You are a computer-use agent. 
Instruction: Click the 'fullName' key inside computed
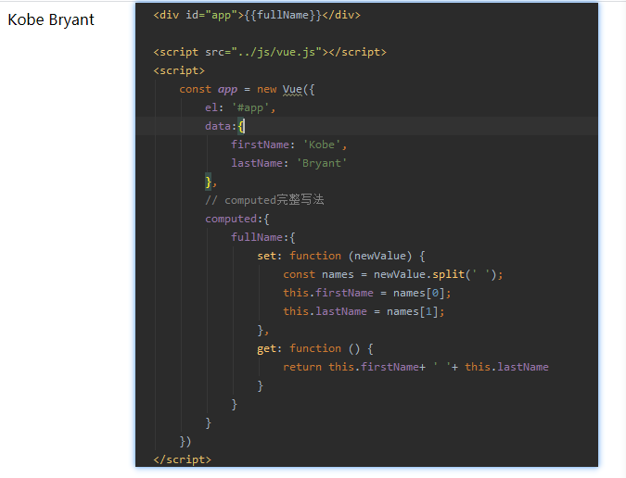click(x=257, y=237)
